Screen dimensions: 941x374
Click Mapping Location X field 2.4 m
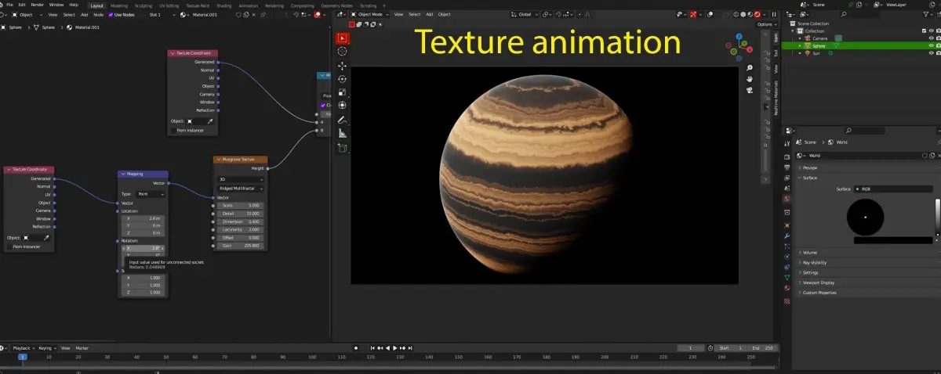[x=143, y=218]
